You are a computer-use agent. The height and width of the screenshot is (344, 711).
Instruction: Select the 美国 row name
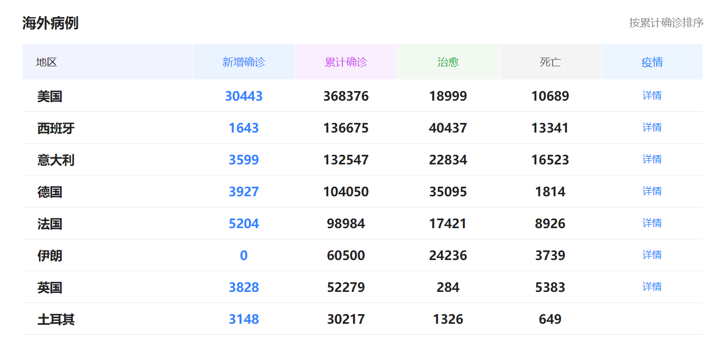(x=50, y=96)
